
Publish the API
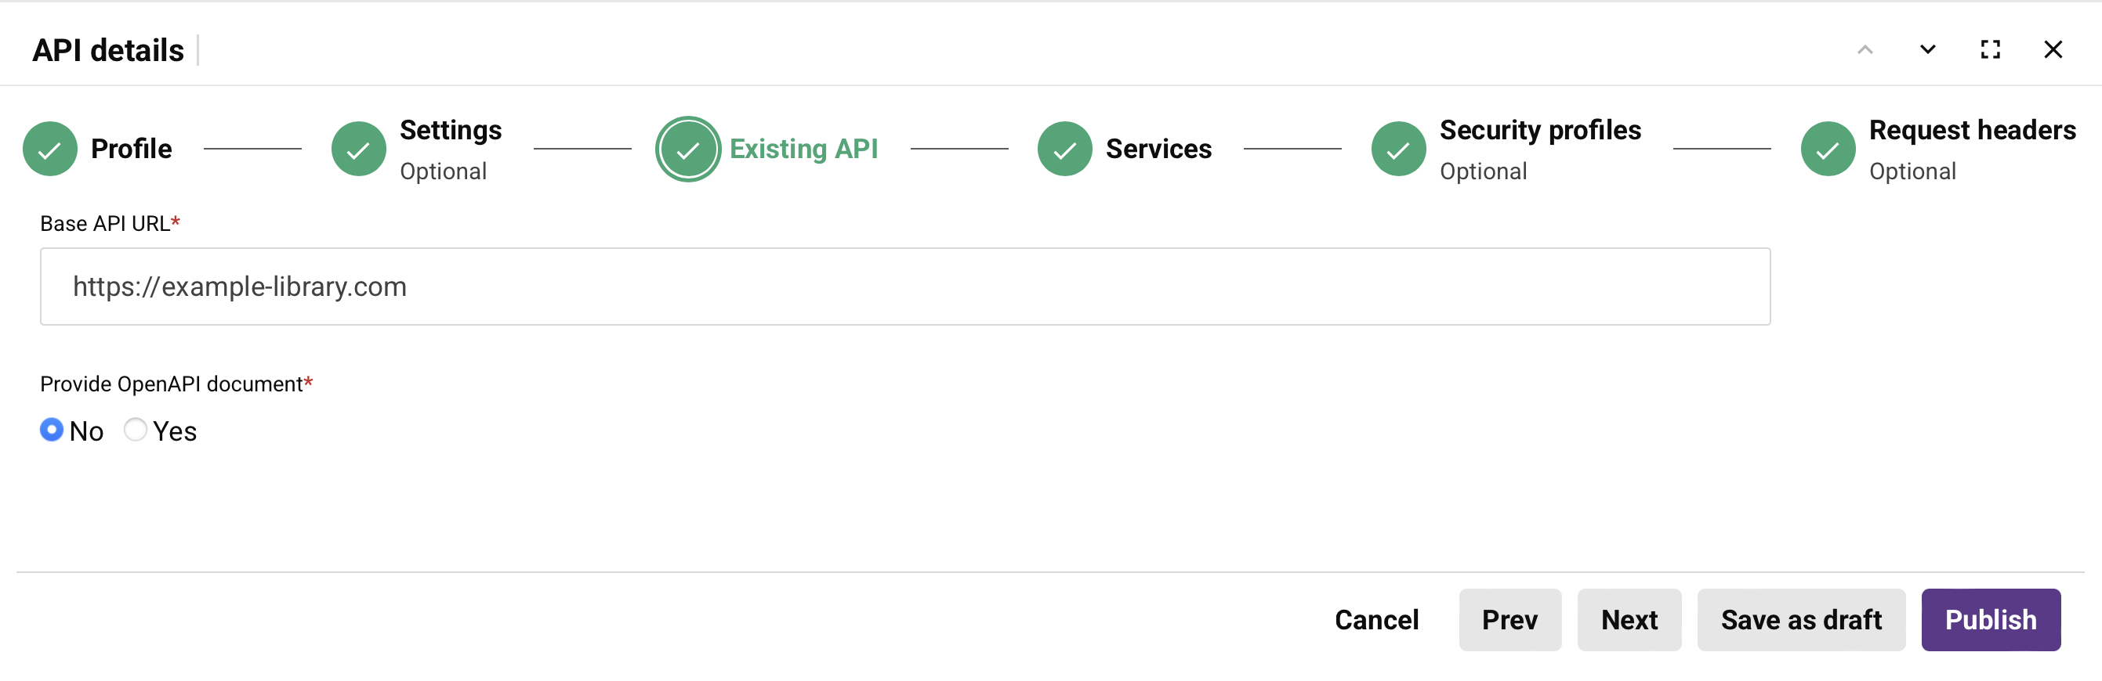(1991, 620)
